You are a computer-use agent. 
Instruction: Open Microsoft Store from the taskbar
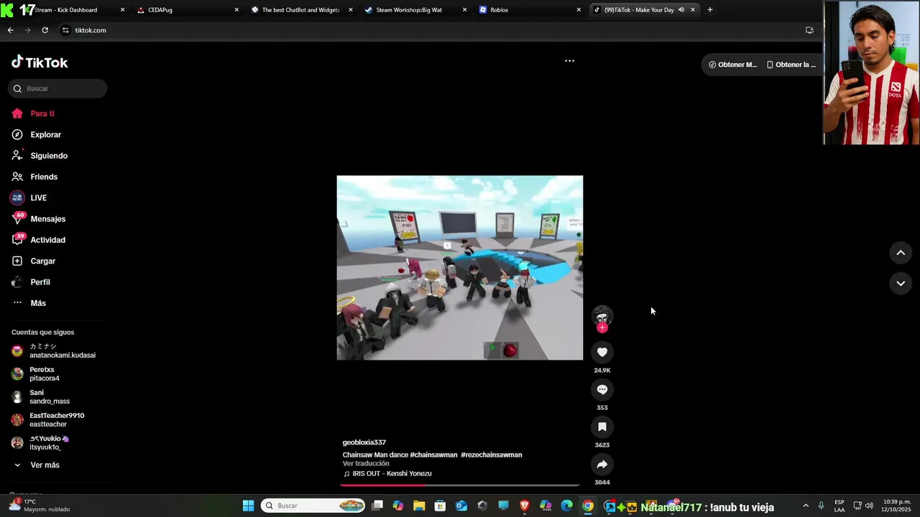(440, 506)
